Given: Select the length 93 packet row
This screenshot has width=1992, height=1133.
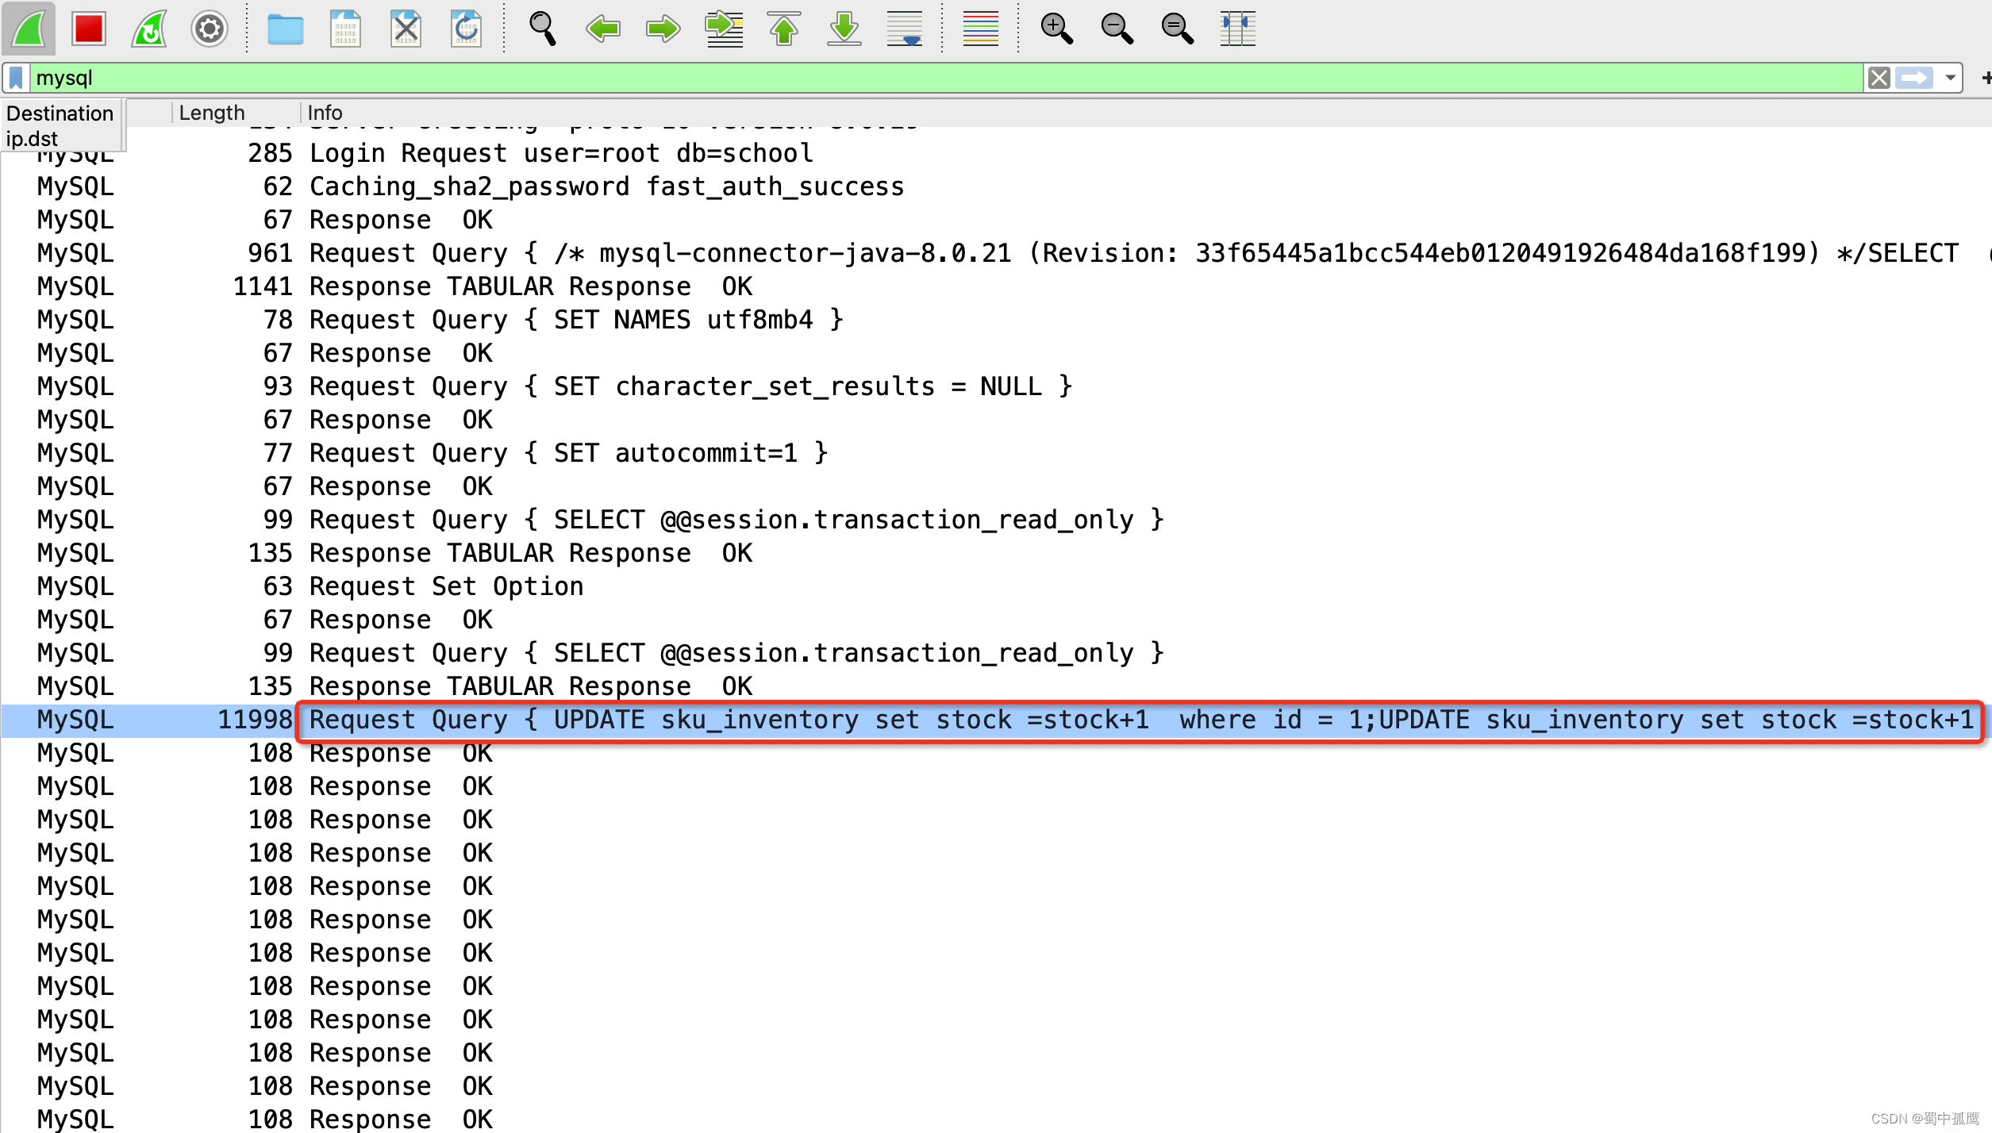Looking at the screenshot, I should click(x=996, y=386).
